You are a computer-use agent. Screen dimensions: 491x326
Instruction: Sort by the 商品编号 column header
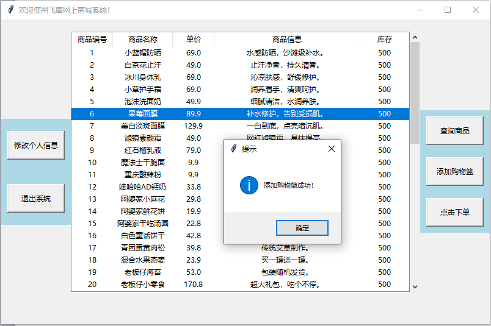(92, 40)
